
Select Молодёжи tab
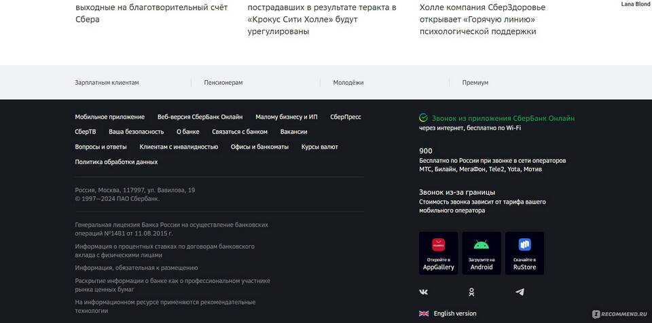pyautogui.click(x=348, y=83)
